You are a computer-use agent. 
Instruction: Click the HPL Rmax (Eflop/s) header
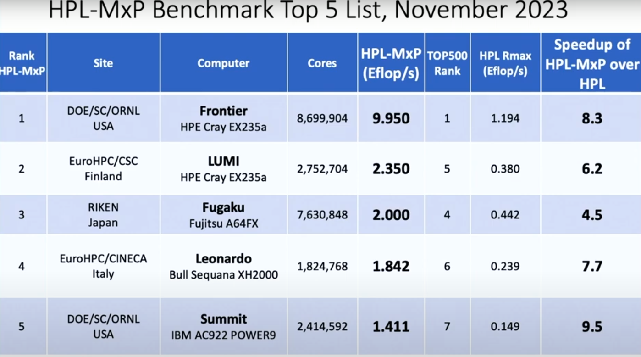coord(505,63)
